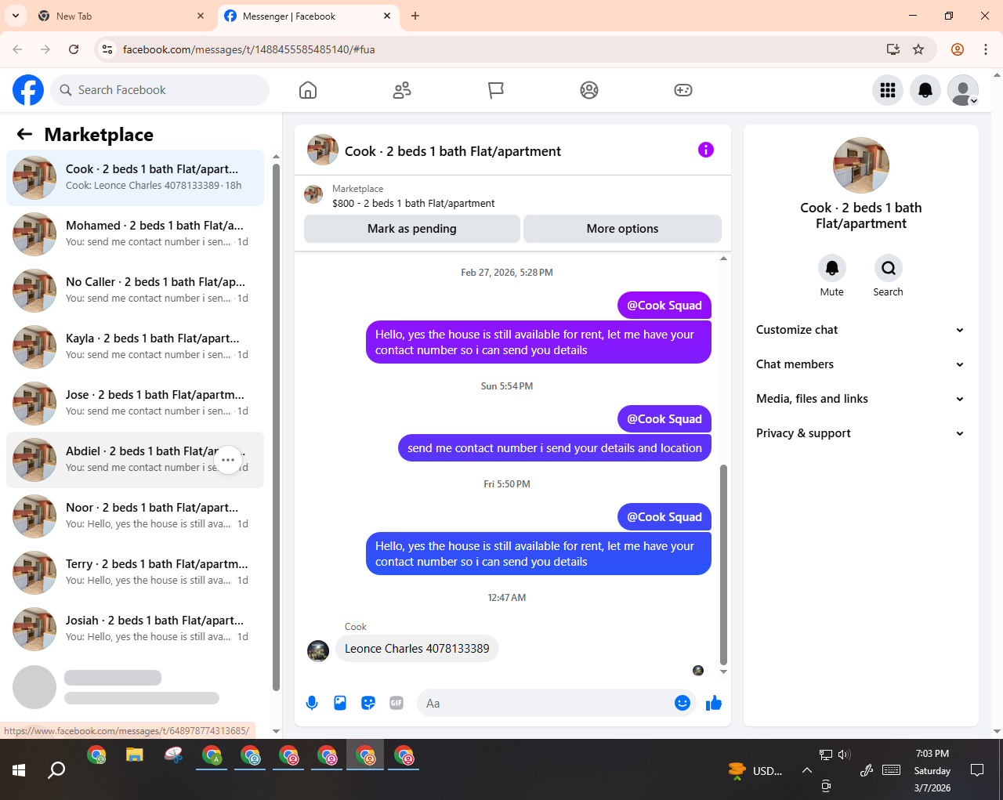Go back using the Marketplace back arrow
This screenshot has height=800, width=1003.
[x=24, y=134]
